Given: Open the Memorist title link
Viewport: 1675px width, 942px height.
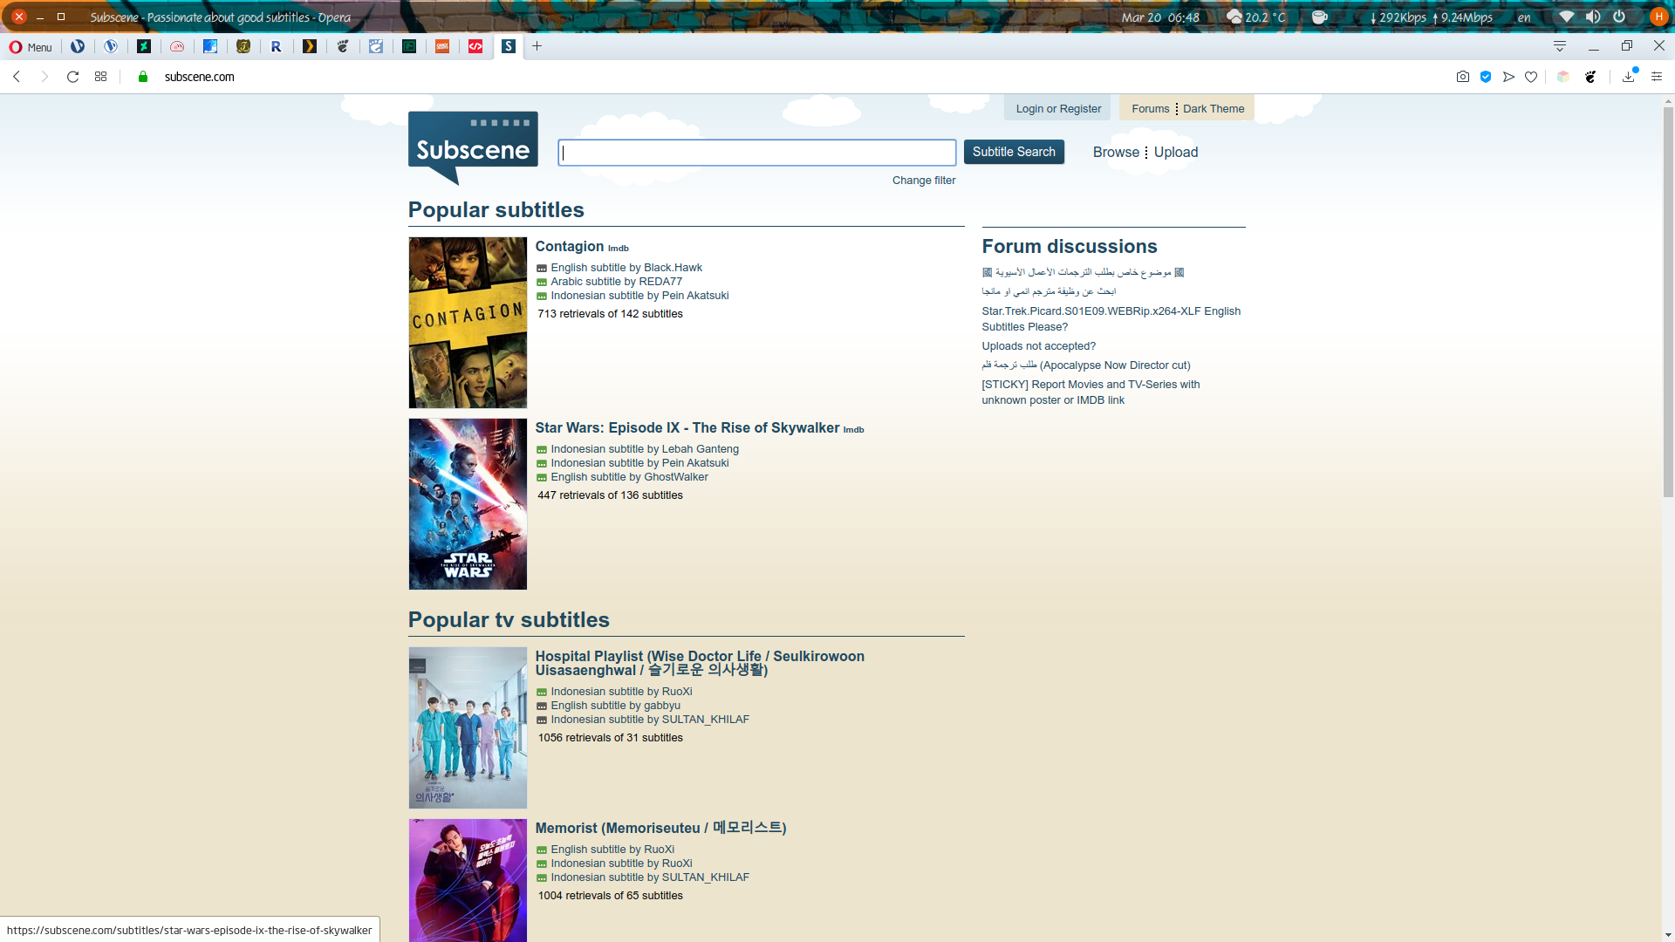Looking at the screenshot, I should pyautogui.click(x=660, y=828).
